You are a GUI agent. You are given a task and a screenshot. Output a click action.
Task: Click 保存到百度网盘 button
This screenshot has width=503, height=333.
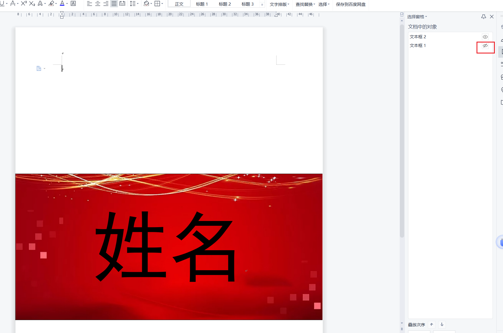(351, 4)
